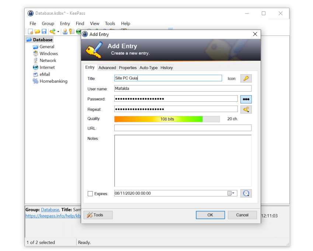The height and width of the screenshot is (251, 313).
Task: Click the KeePass lock icon in title bar
Action: tap(31, 13)
